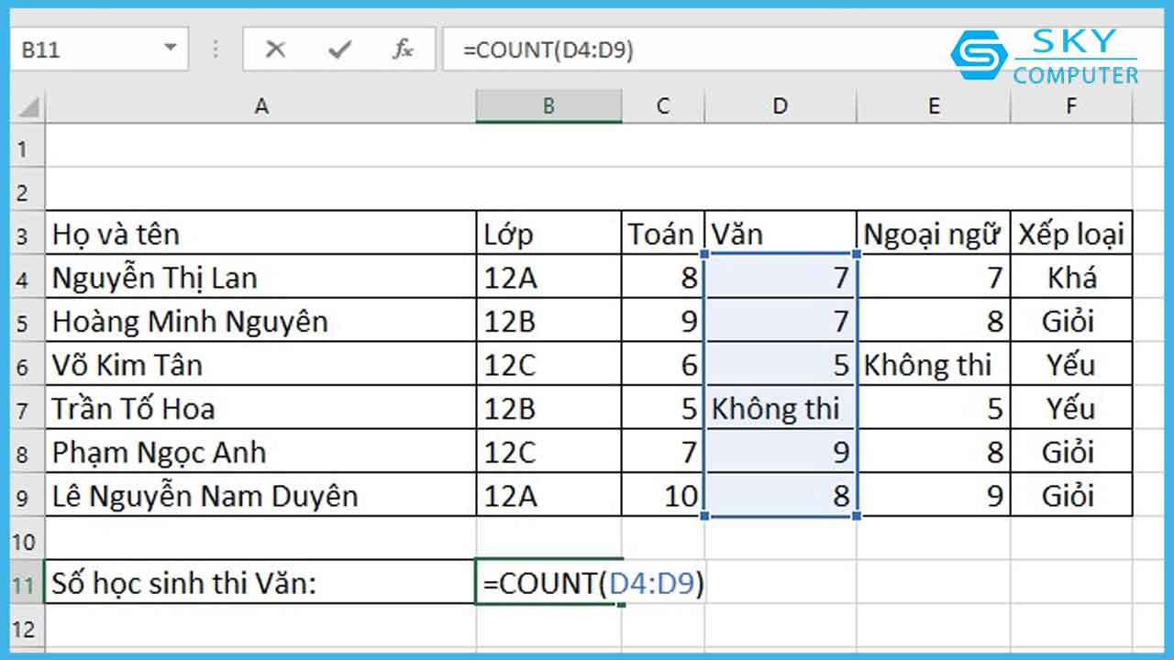Select column A header
The width and height of the screenshot is (1174, 660).
pos(261,106)
